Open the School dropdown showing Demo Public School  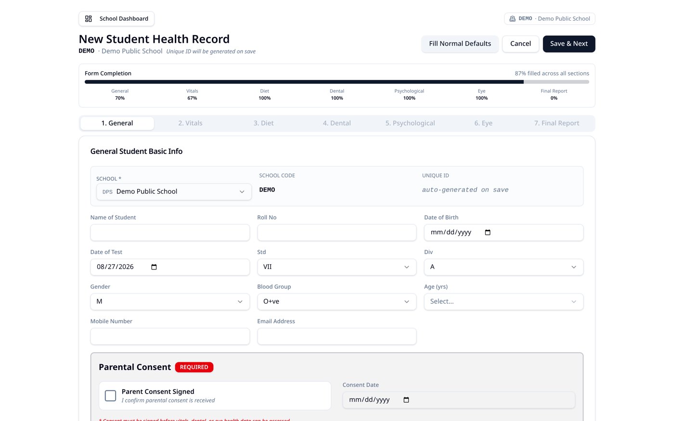(x=174, y=191)
